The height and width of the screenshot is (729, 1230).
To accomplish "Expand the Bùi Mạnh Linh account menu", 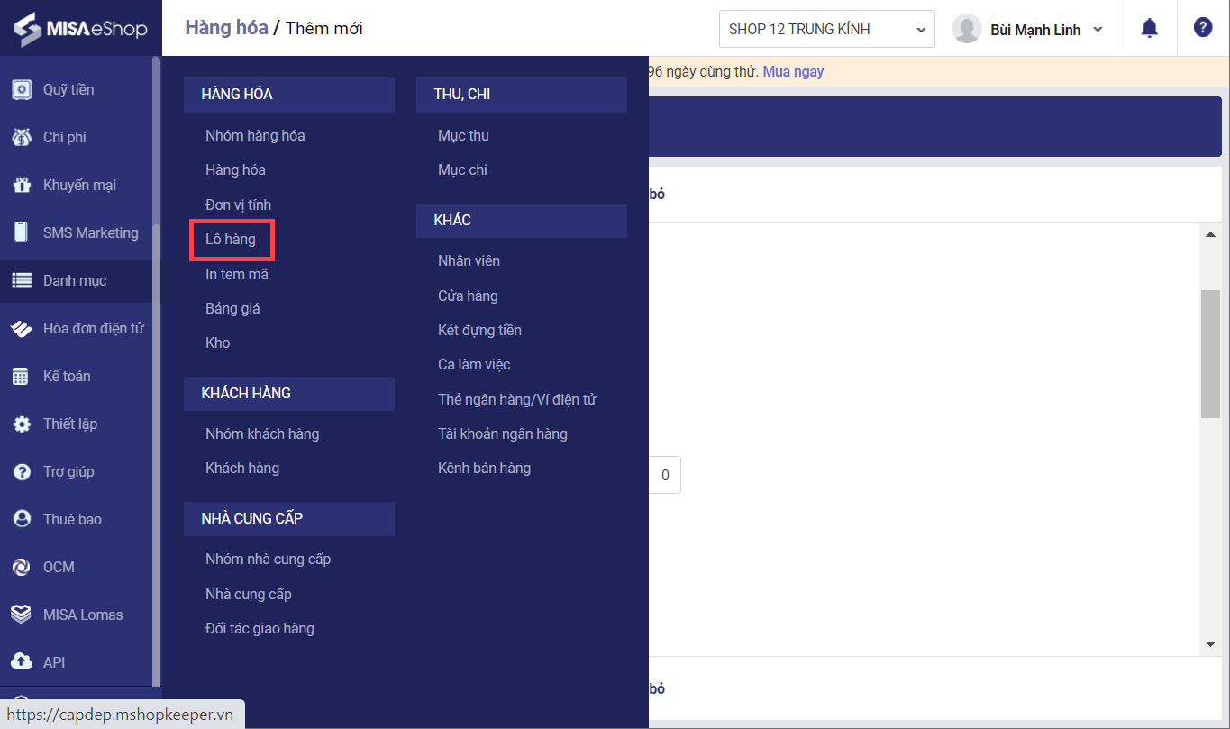I will click(x=1046, y=30).
